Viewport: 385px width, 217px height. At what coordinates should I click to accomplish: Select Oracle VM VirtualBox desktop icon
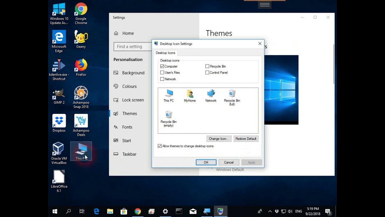pos(59,153)
